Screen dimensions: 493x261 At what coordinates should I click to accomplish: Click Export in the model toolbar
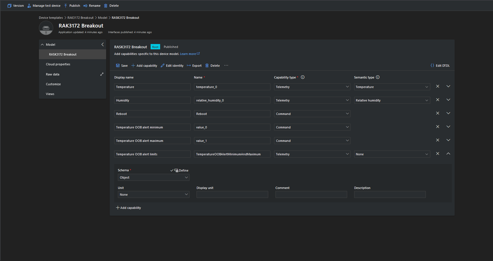point(194,66)
